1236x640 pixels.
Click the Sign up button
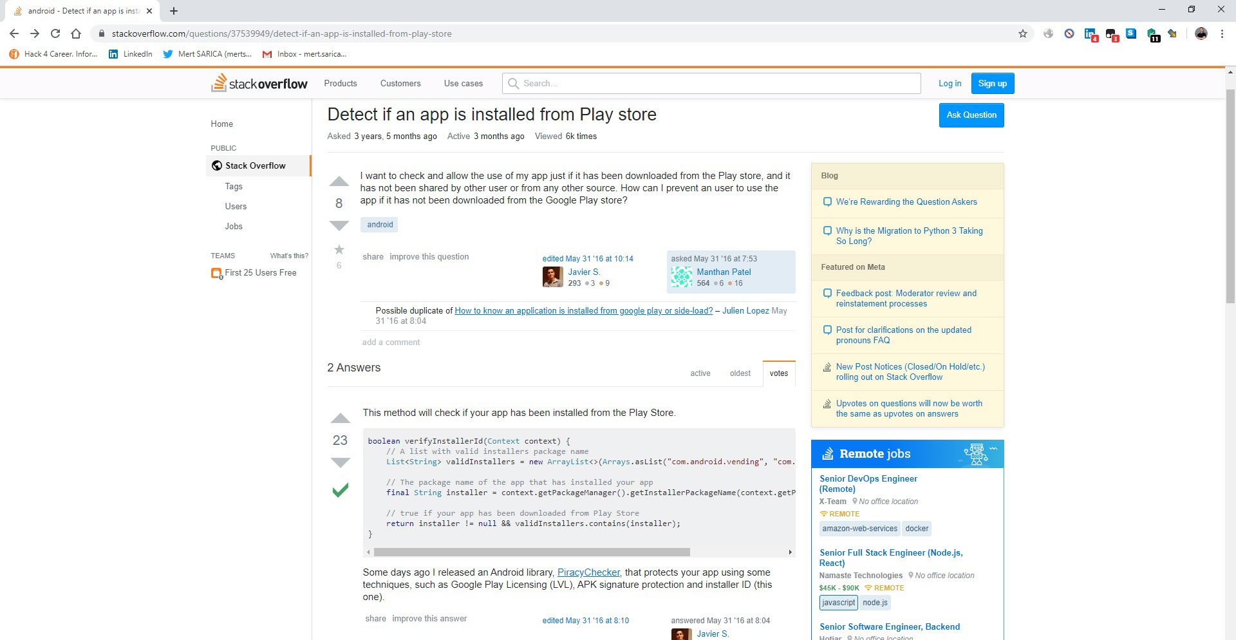[992, 84]
